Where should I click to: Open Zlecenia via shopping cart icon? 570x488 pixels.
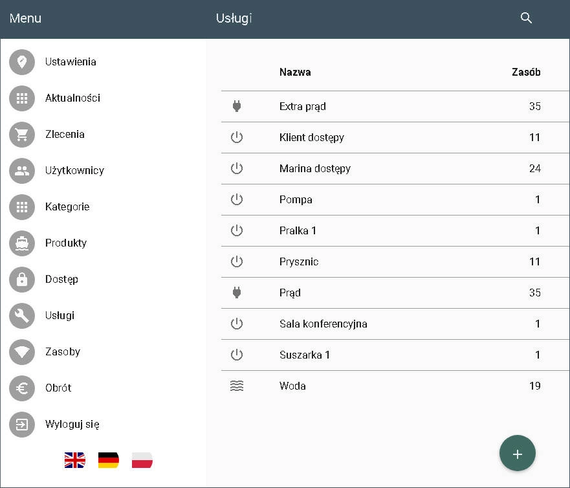pyautogui.click(x=22, y=135)
